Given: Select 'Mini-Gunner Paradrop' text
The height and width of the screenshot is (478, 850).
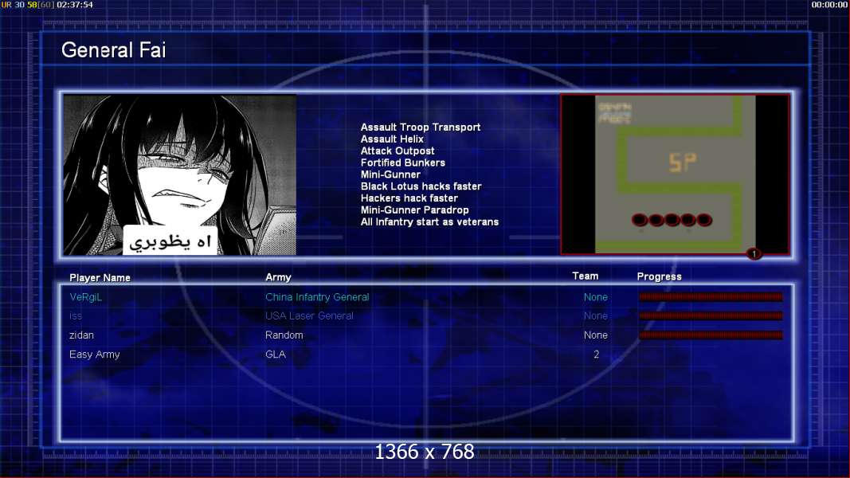Looking at the screenshot, I should coord(415,210).
